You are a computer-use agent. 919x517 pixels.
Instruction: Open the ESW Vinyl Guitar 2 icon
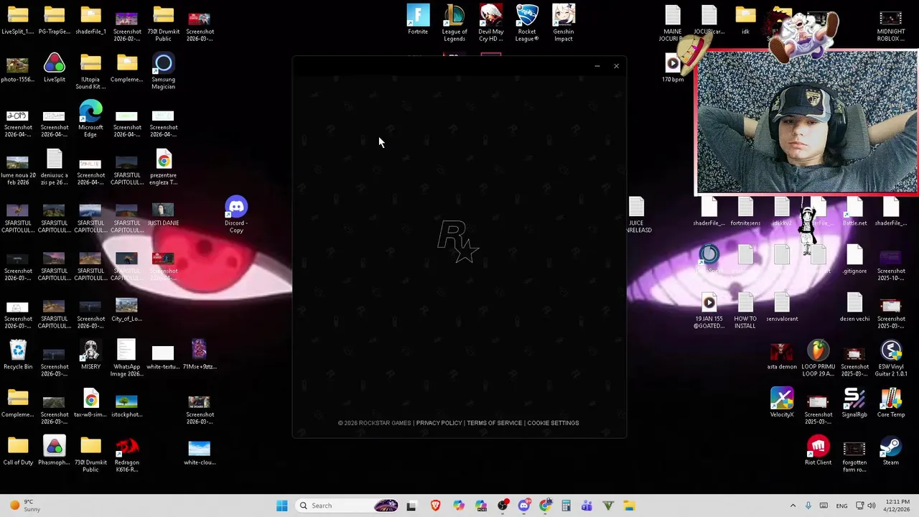[x=891, y=358]
